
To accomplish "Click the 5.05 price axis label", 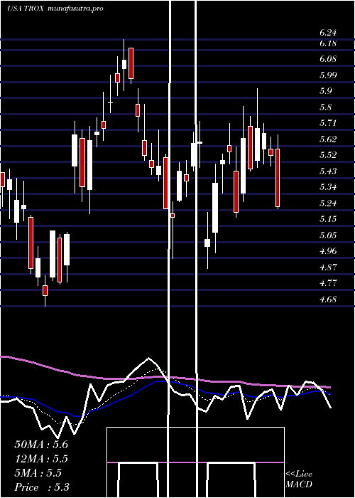I will (328, 235).
